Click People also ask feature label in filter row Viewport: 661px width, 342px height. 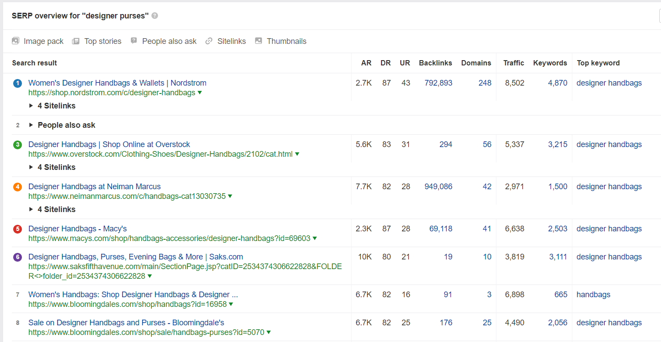(169, 41)
